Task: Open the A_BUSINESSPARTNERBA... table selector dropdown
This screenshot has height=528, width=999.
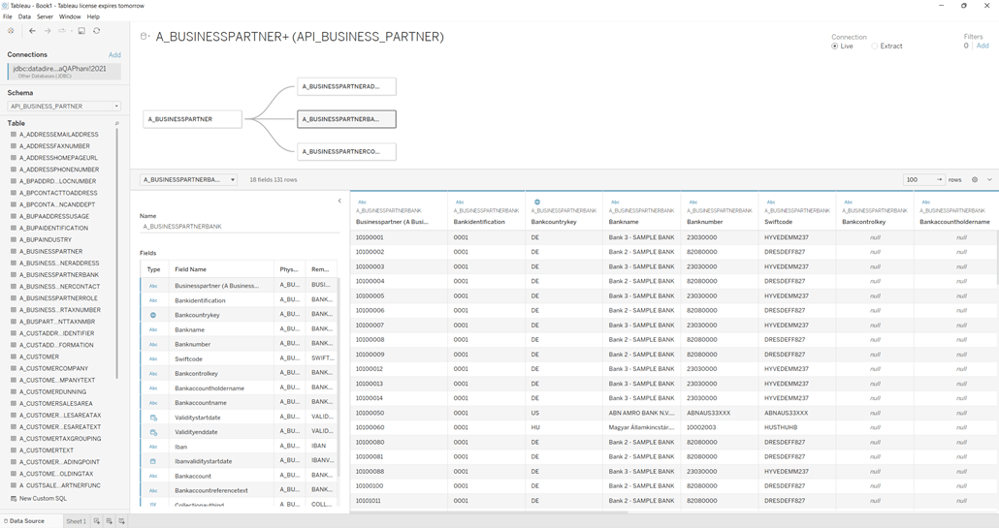Action: click(189, 179)
